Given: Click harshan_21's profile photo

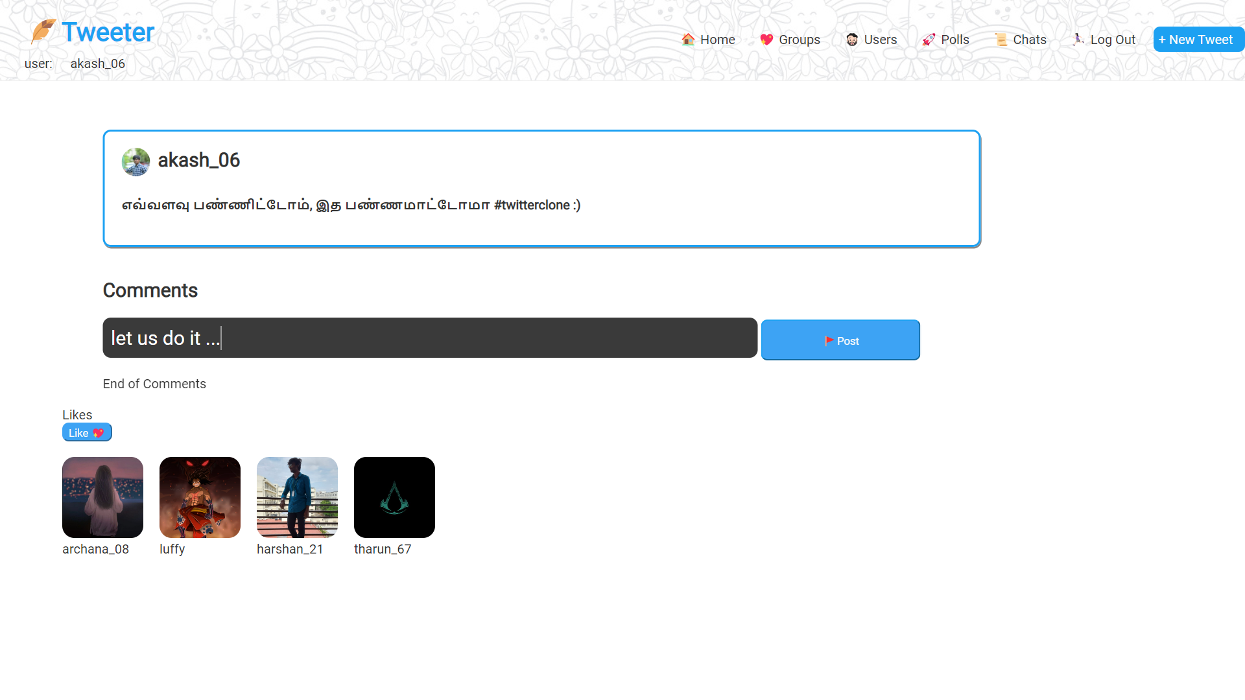Looking at the screenshot, I should 297,497.
